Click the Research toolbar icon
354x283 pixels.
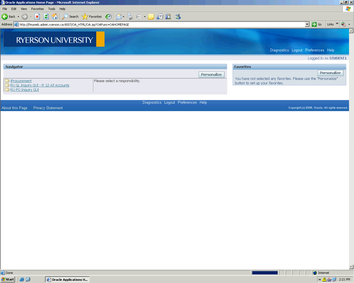[x=168, y=17]
